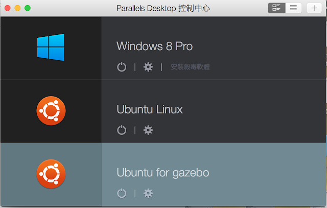Image resolution: width=327 pixels, height=208 pixels.
Task: Click the 安裝殺毒軟體 link
Action: pyautogui.click(x=190, y=67)
